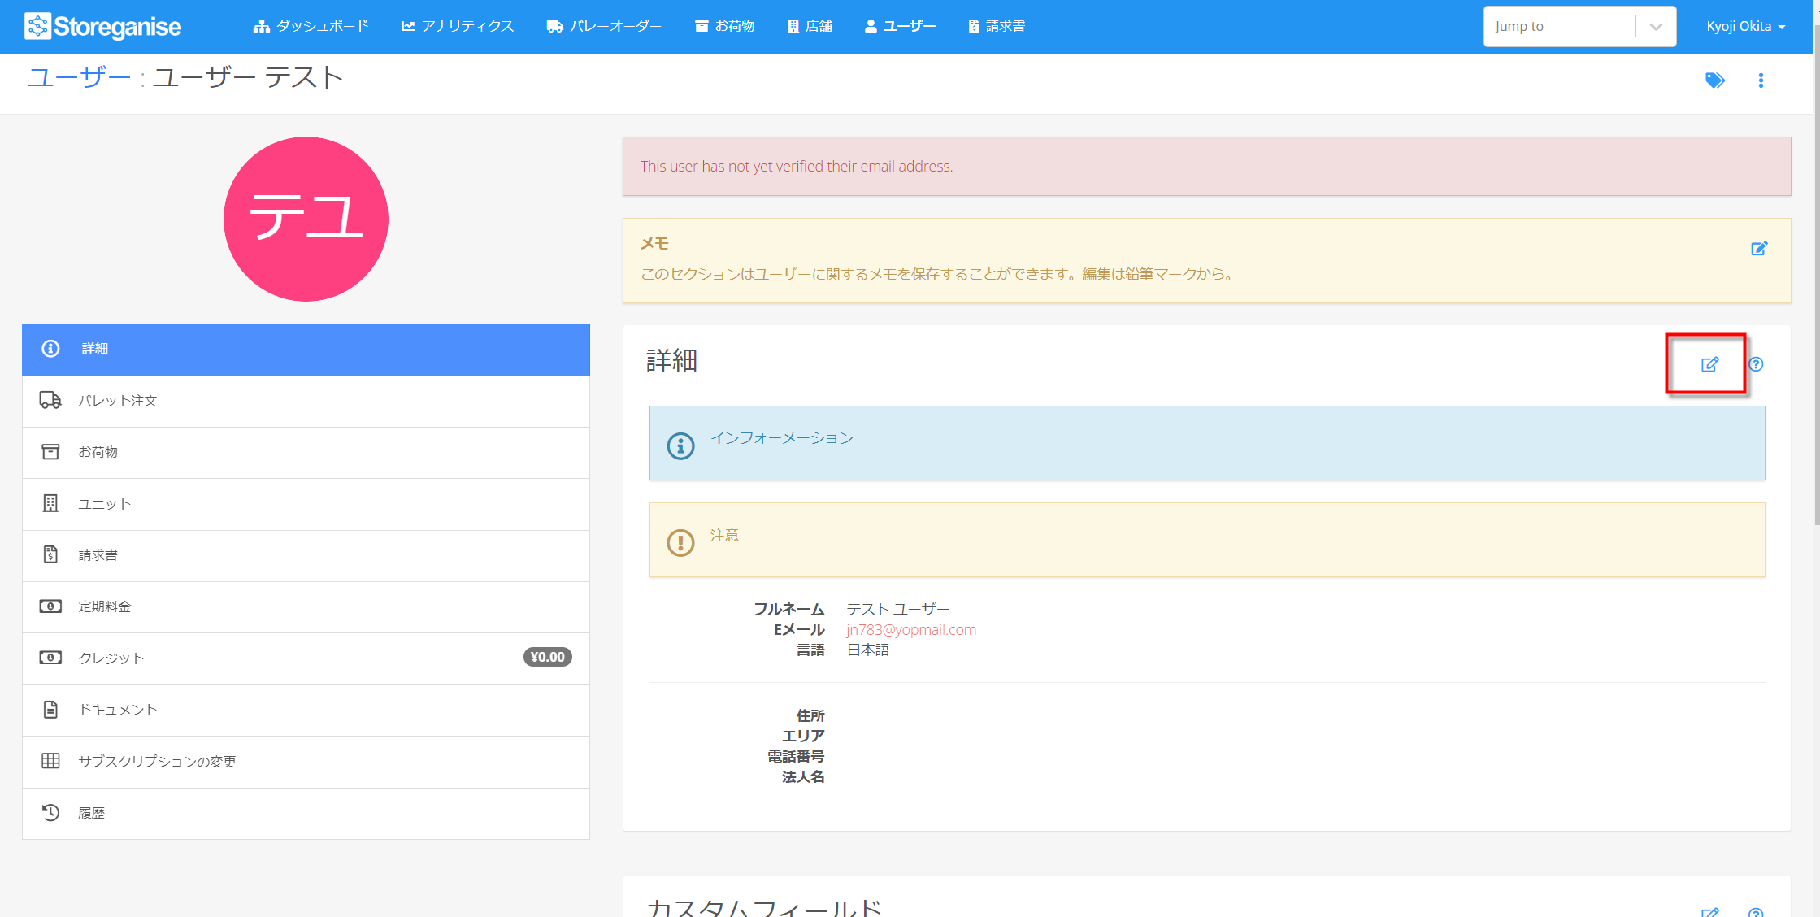1820x917 pixels.
Task: Open help for the 詳細 section
Action: pyautogui.click(x=1756, y=364)
